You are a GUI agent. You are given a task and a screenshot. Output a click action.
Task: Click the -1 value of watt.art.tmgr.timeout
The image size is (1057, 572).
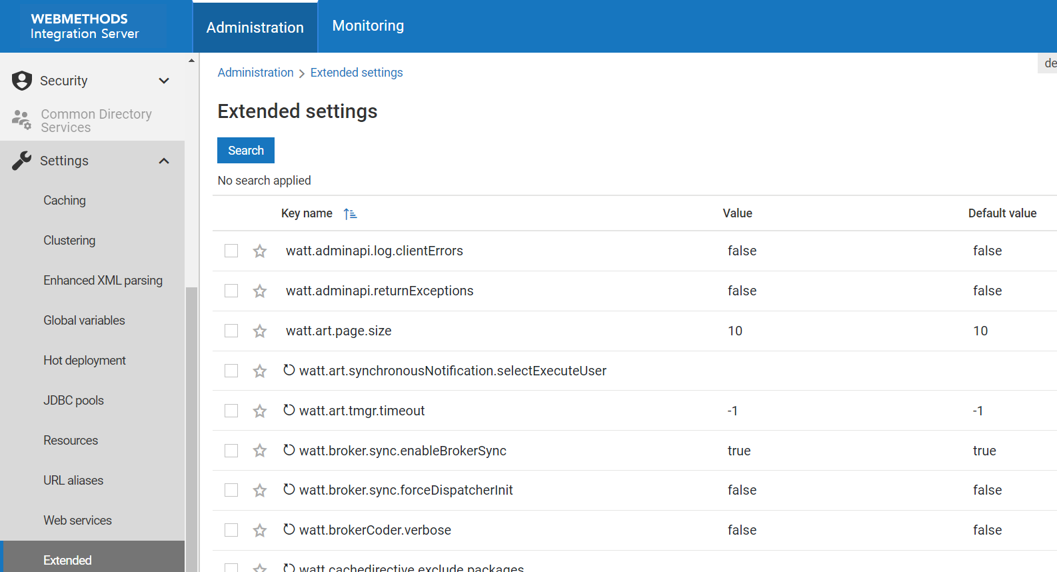[x=732, y=411]
